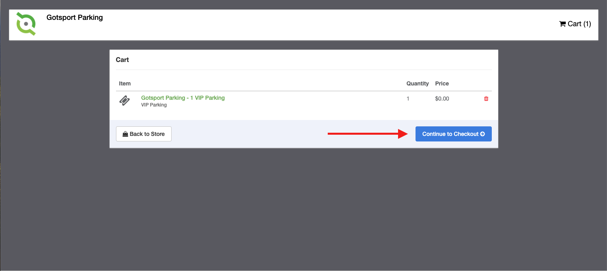Click the Price column header

[x=442, y=83]
